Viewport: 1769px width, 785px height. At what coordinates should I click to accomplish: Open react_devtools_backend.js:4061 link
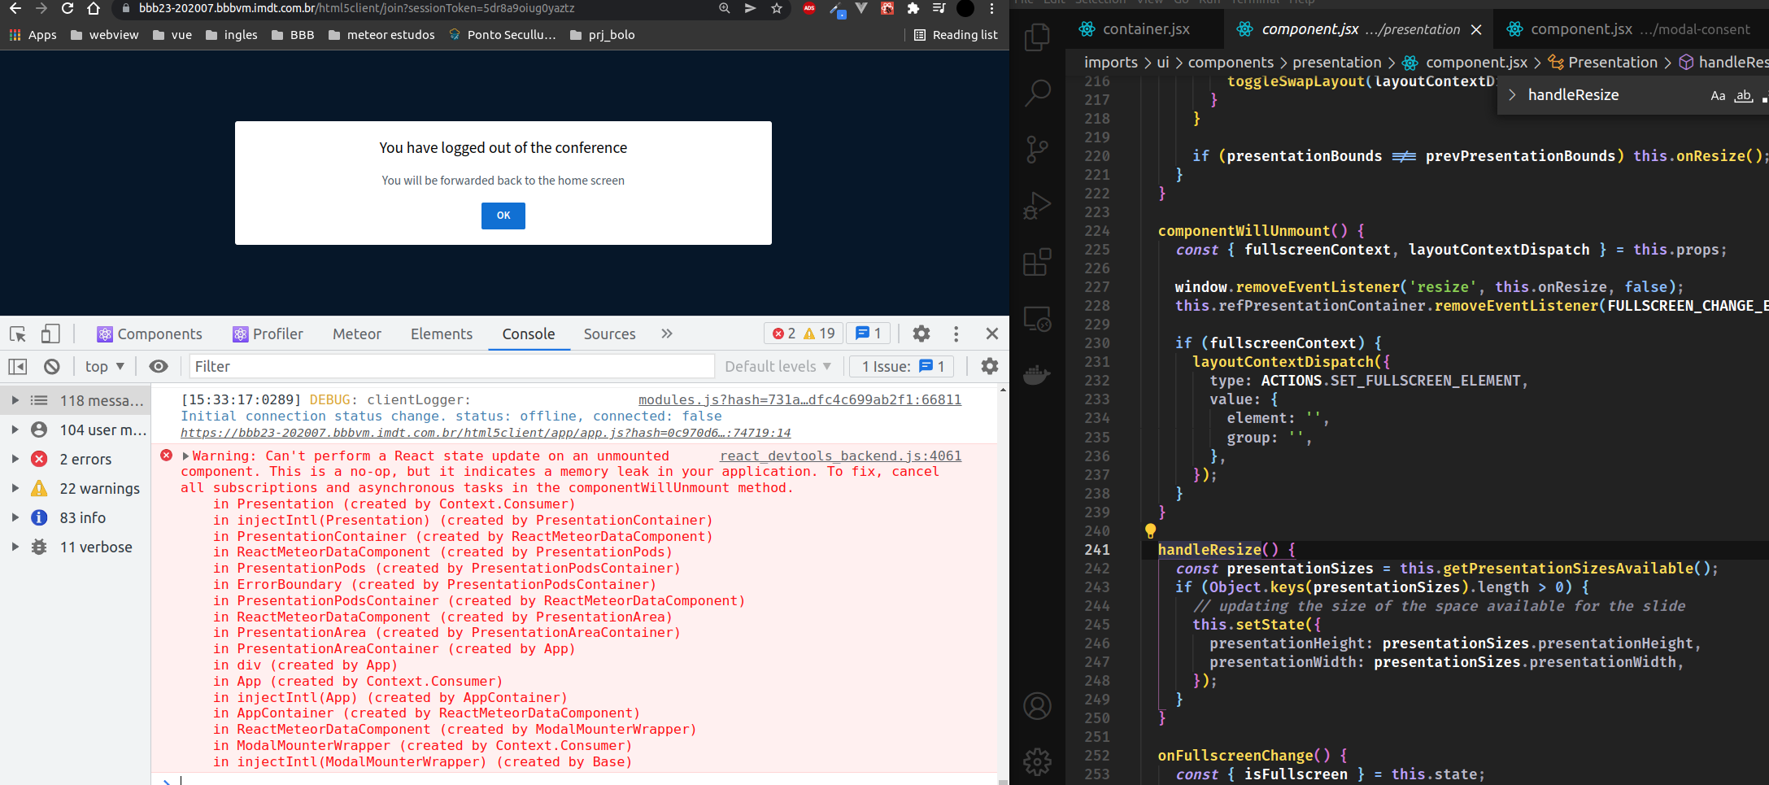pyautogui.click(x=841, y=456)
